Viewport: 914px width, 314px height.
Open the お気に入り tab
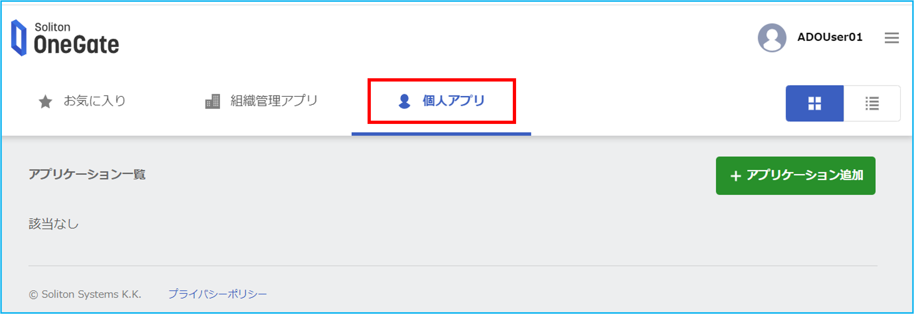coord(82,101)
